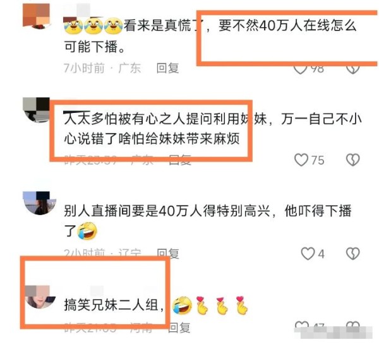
Task: Select the 别人直播间要是40万人 comment text
Action: (x=207, y=221)
